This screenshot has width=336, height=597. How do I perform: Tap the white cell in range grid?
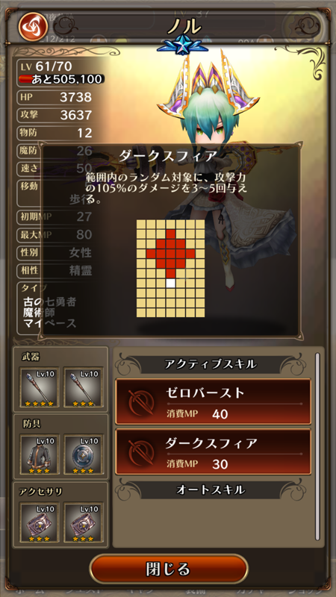(x=171, y=283)
